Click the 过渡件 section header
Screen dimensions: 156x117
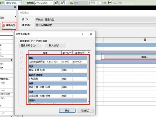[58, 100]
